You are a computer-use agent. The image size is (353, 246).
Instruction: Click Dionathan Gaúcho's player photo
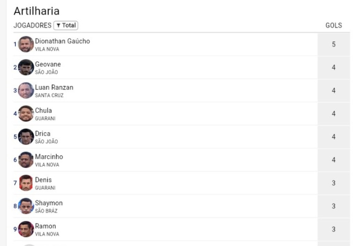(x=26, y=44)
